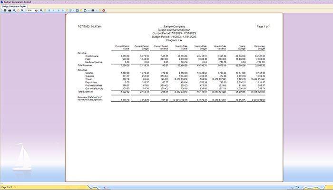Go to the first page of the report
The image size is (333, 190).
pos(49,10)
